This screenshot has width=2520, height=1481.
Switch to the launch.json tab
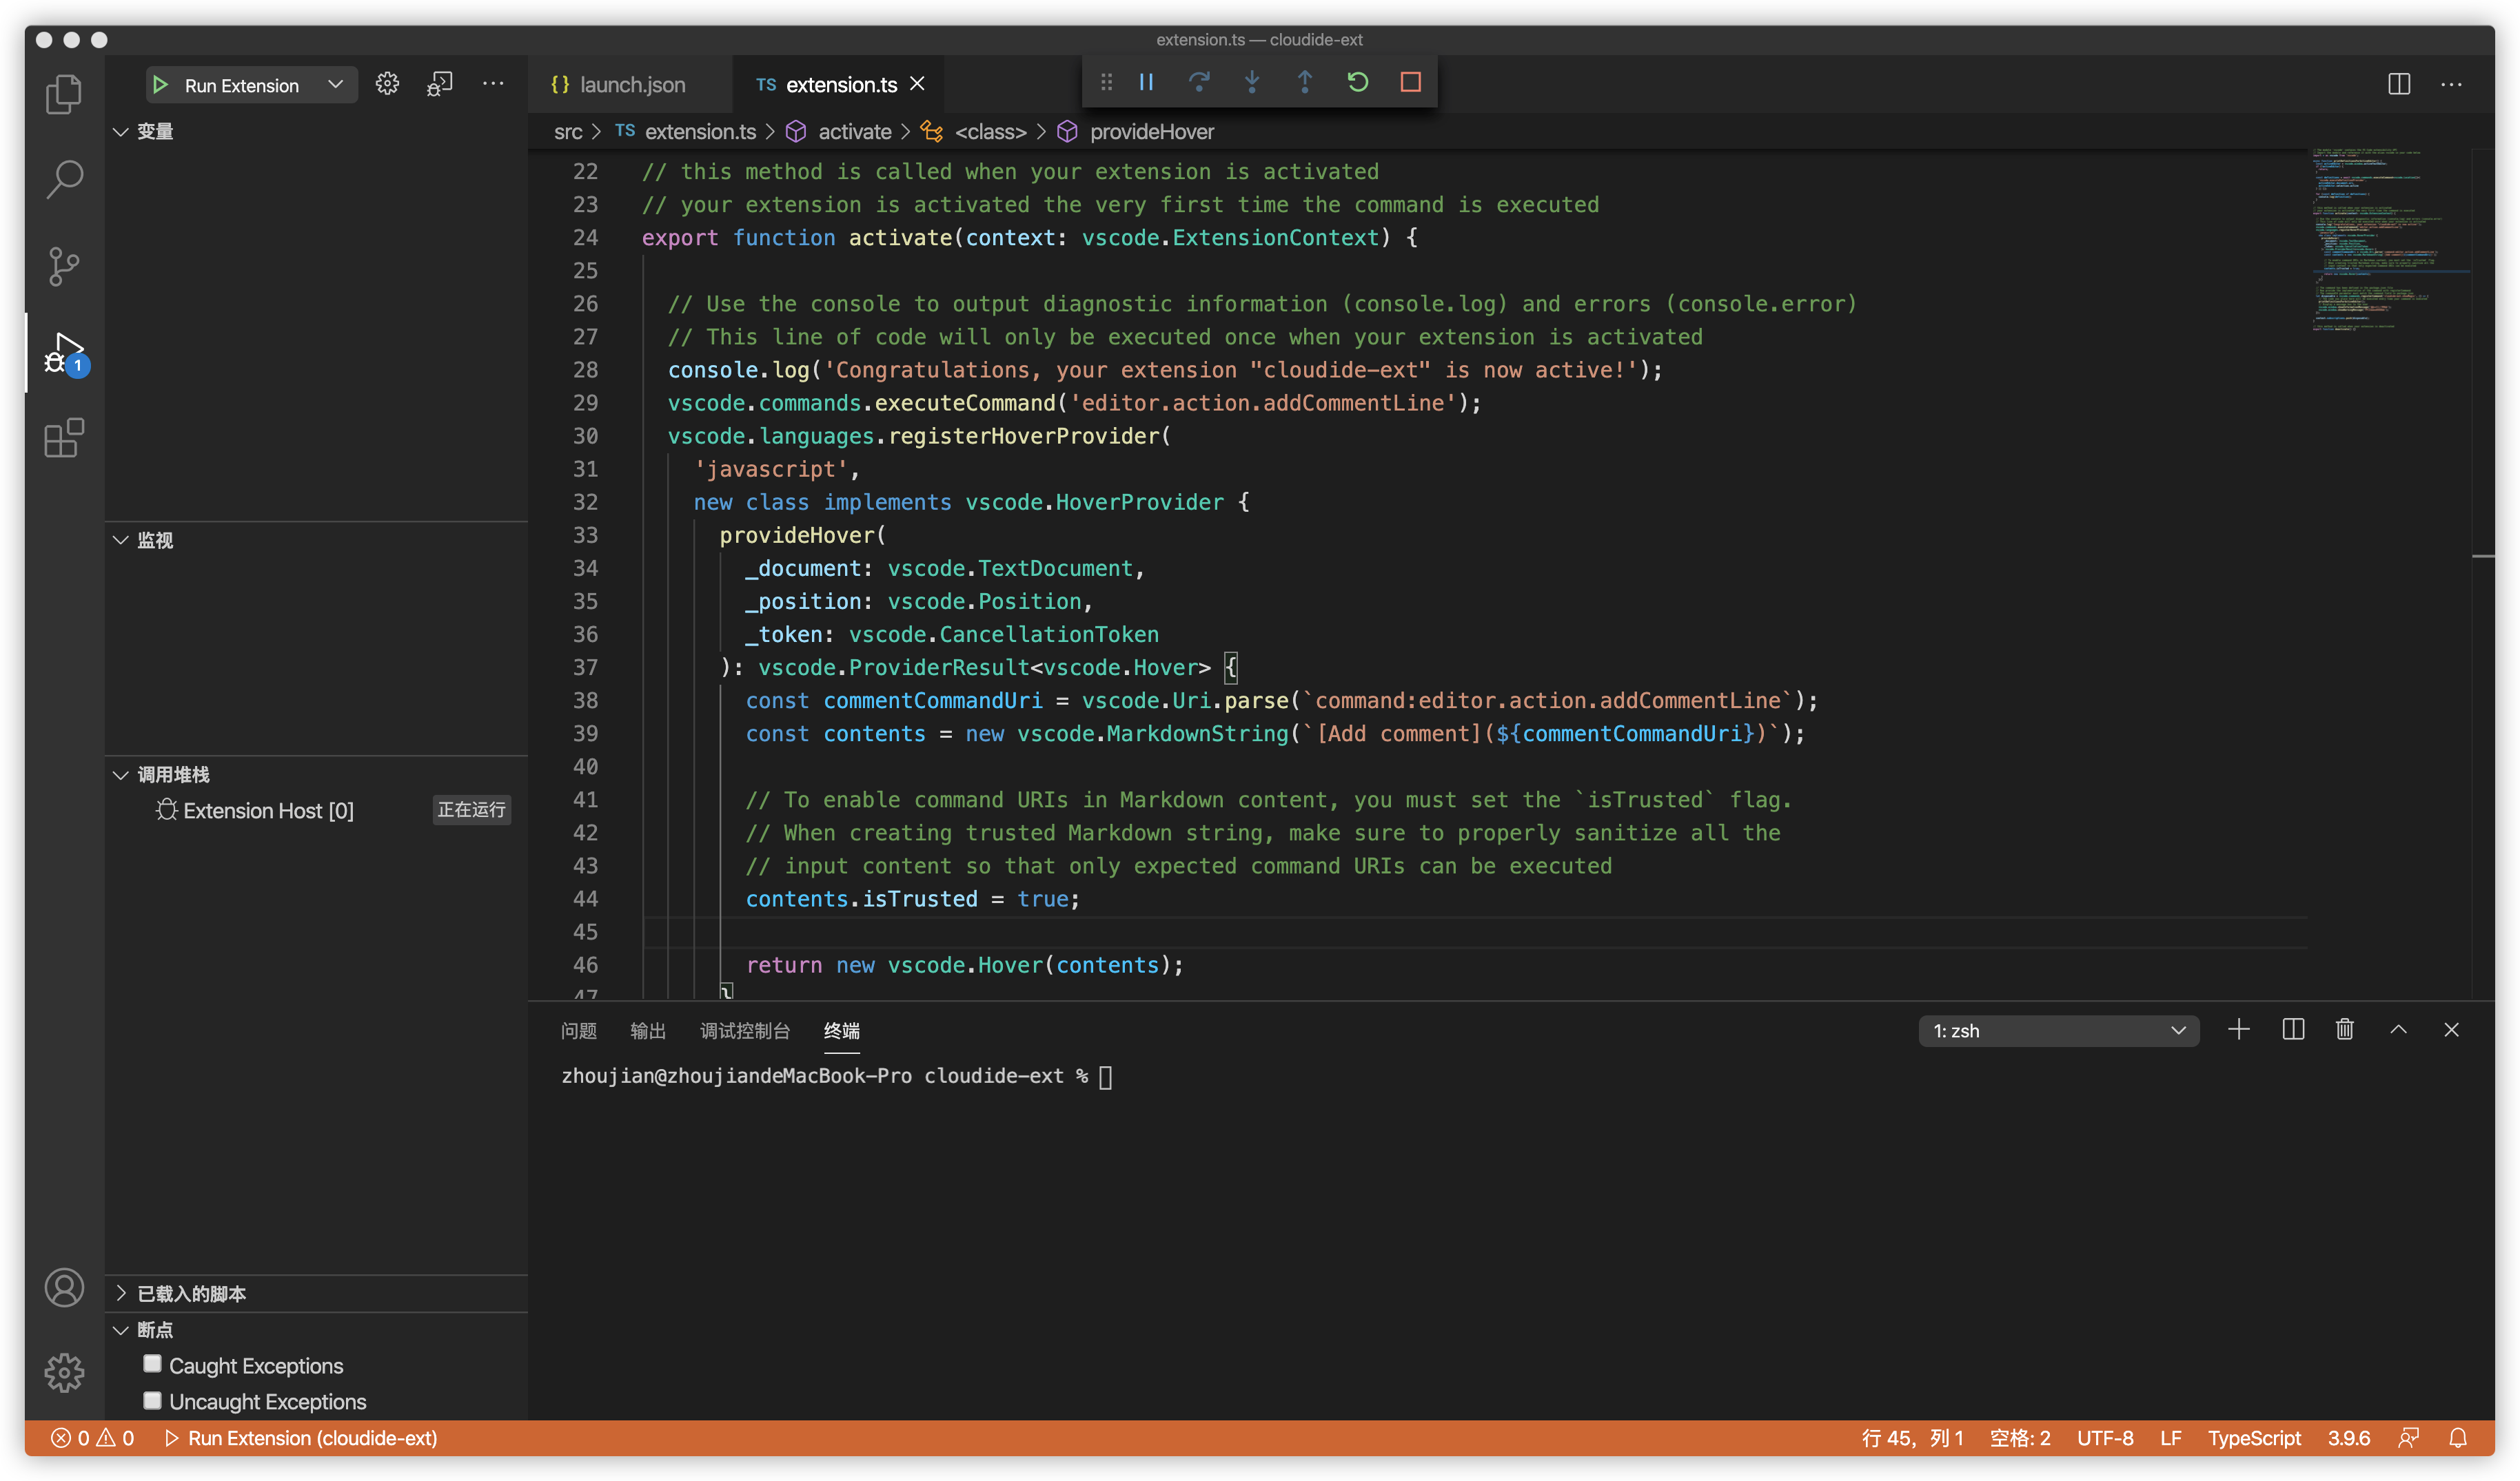630,85
